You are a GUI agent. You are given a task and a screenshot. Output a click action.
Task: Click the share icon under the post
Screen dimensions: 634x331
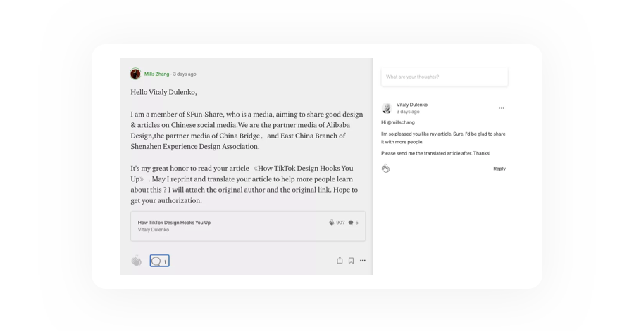[340, 261]
